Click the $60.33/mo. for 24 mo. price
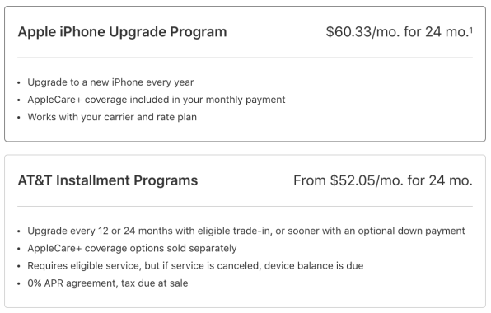Image resolution: width=491 pixels, height=313 pixels. [x=397, y=32]
